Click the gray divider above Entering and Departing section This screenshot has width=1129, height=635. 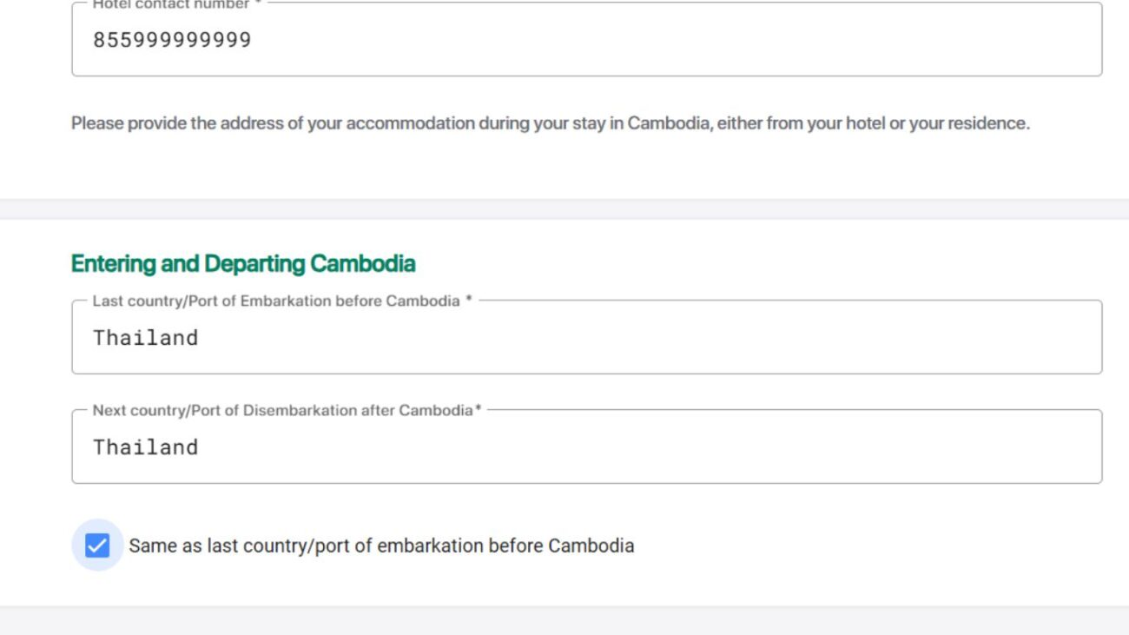click(564, 208)
